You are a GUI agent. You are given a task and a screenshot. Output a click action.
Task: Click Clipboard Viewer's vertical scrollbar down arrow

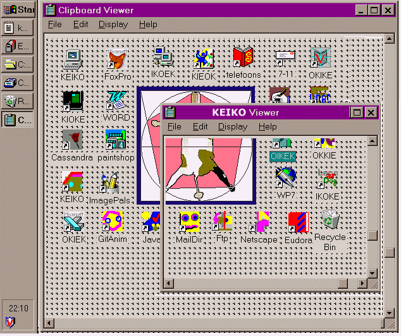click(390, 313)
